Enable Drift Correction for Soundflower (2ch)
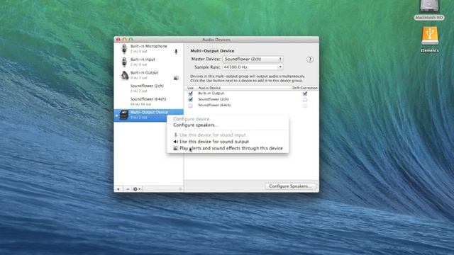This screenshot has width=454, height=255. (x=304, y=100)
